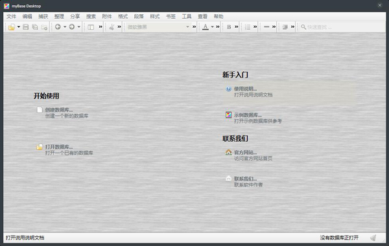Image resolution: width=389 pixels, height=246 pixels.
Task: Open the 帮助 menu
Action: pyautogui.click(x=218, y=16)
